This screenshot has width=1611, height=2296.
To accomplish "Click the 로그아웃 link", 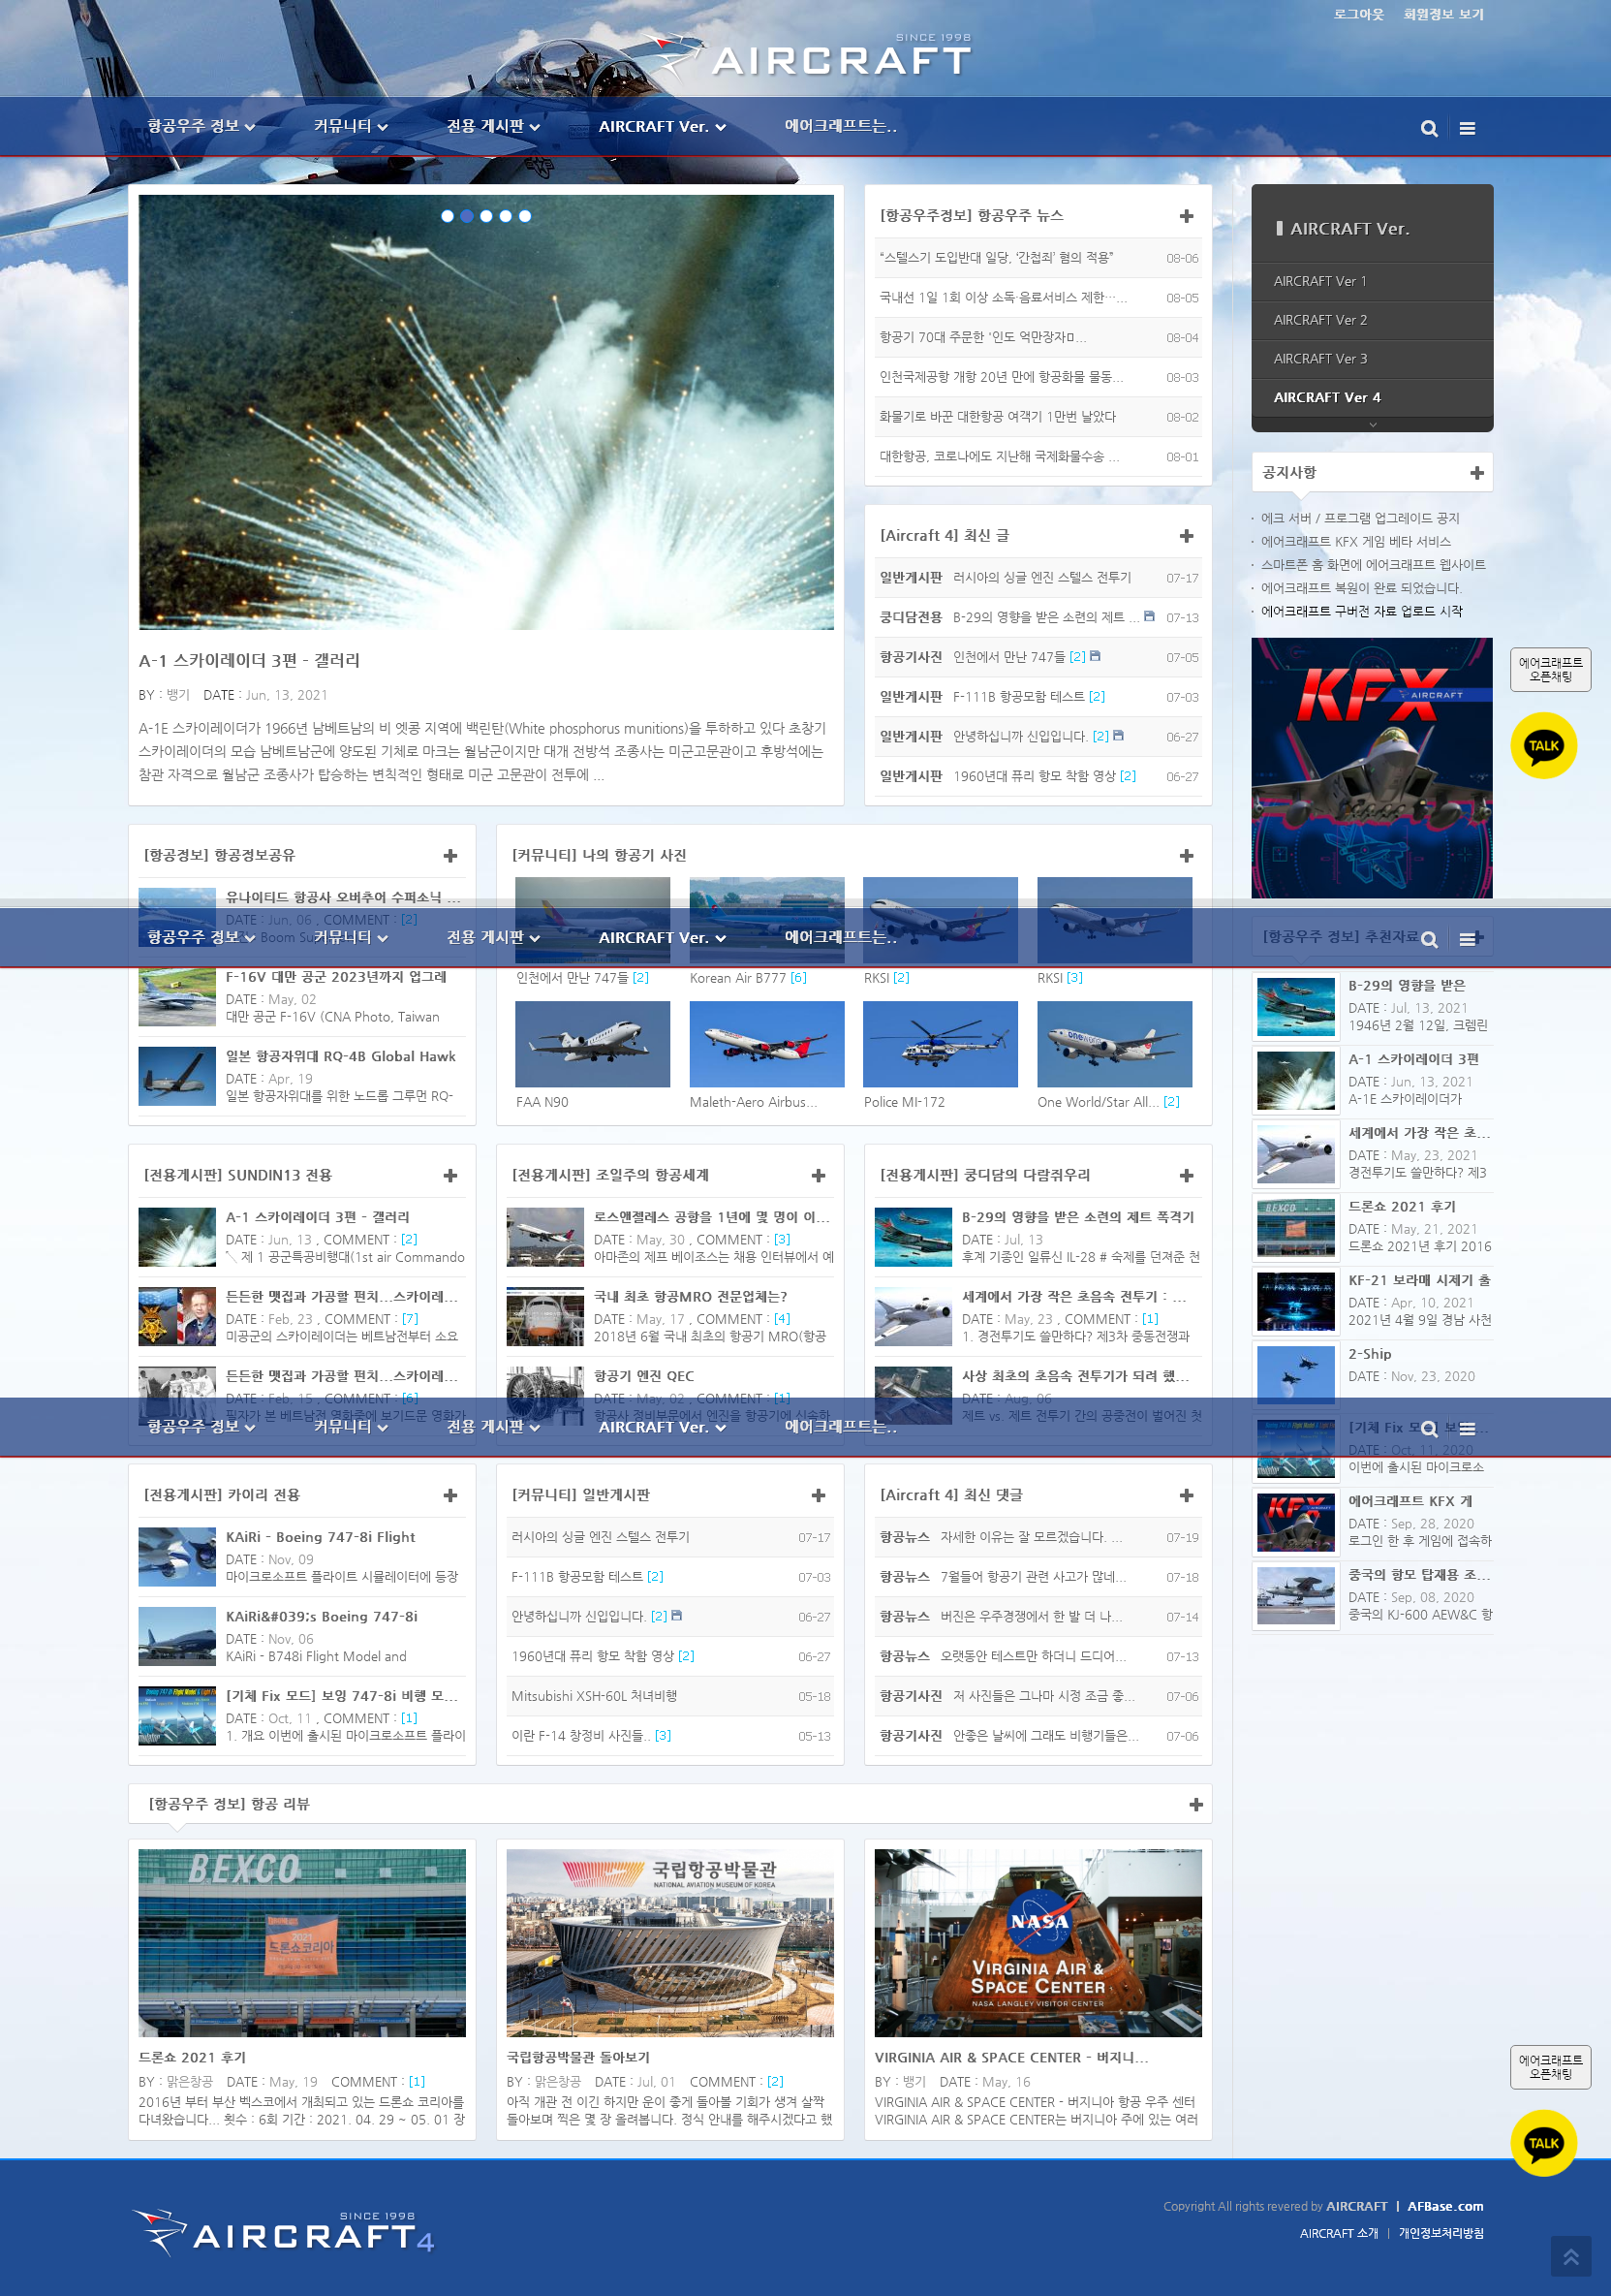I will [x=1358, y=14].
